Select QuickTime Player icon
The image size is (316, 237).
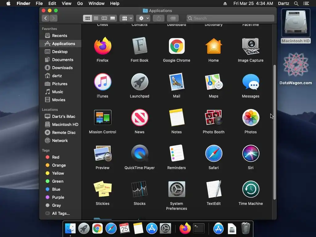139,153
